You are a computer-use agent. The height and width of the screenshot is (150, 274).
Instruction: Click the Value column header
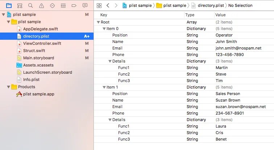(x=220, y=15)
